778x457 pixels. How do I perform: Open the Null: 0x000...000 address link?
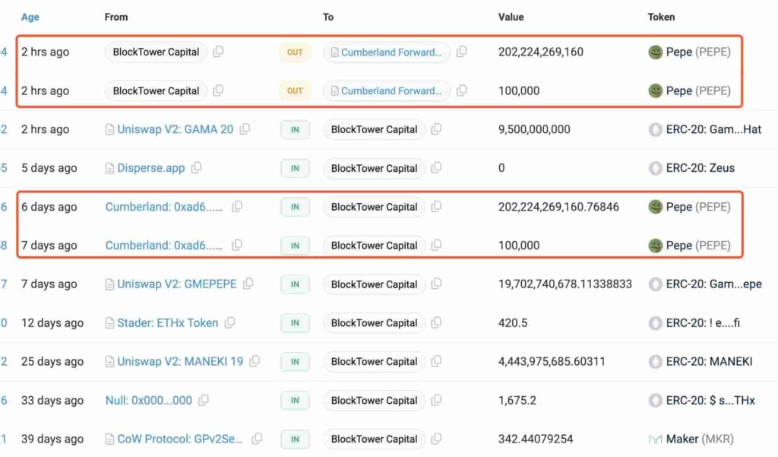pyautogui.click(x=149, y=401)
